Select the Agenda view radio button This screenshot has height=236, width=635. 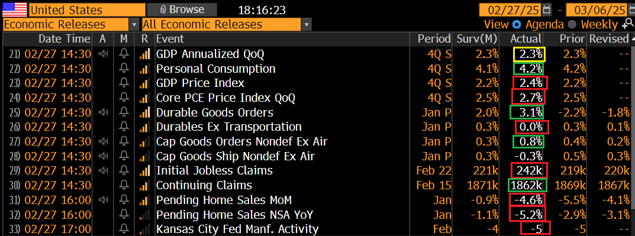pos(516,24)
